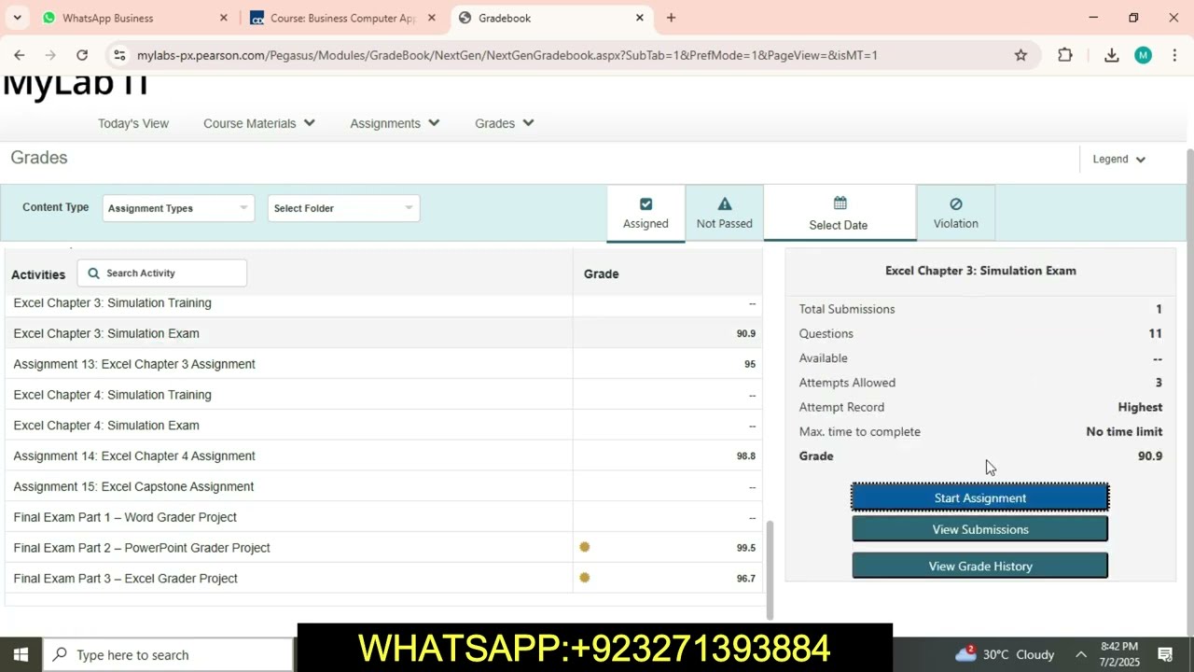Click the View Submissions button

(980, 529)
